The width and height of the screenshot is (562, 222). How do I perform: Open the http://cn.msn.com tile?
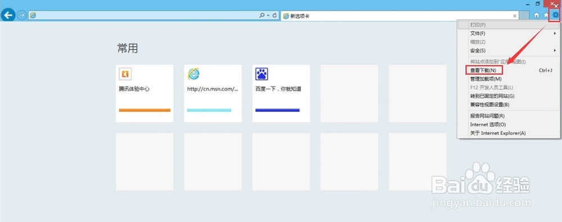coord(213,93)
